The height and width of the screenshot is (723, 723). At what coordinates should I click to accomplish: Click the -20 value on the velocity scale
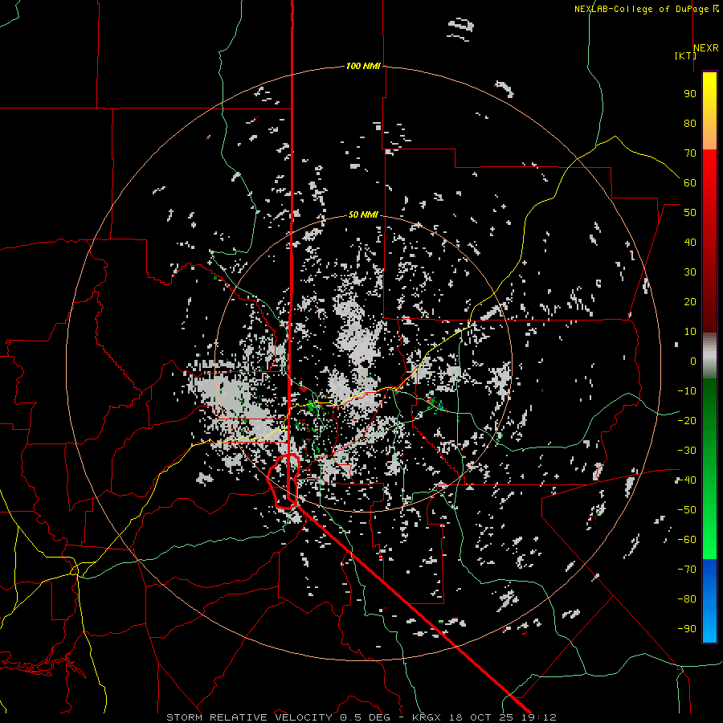[687, 421]
